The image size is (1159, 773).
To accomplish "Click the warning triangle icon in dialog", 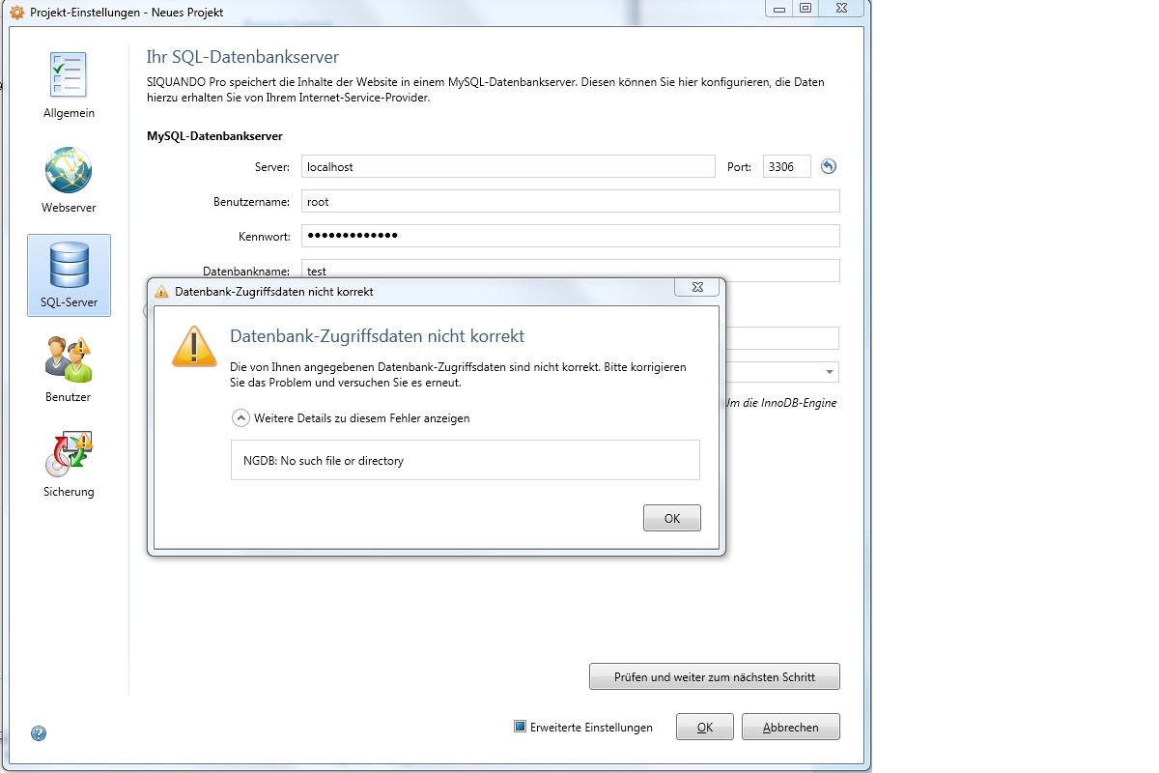I will point(194,346).
